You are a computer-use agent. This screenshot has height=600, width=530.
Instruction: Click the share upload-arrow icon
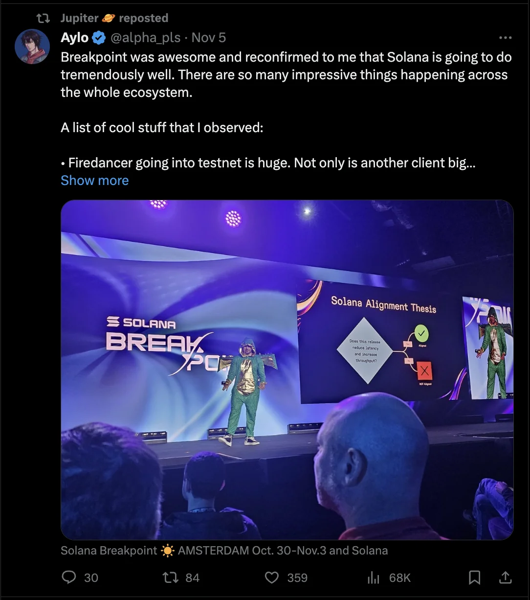point(505,577)
